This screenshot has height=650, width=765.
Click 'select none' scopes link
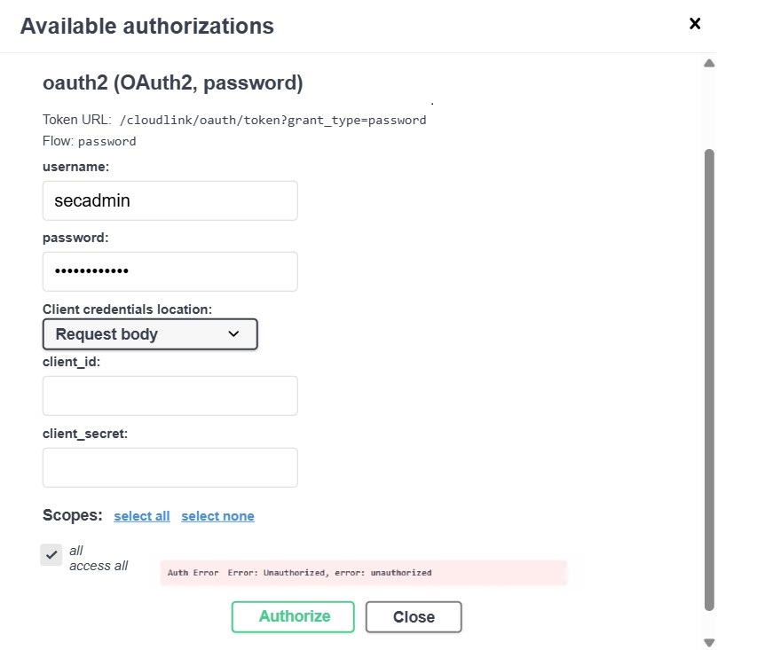[x=217, y=516]
